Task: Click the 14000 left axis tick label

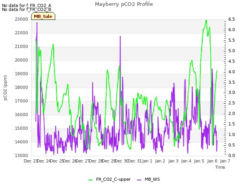Action: coord(21,142)
